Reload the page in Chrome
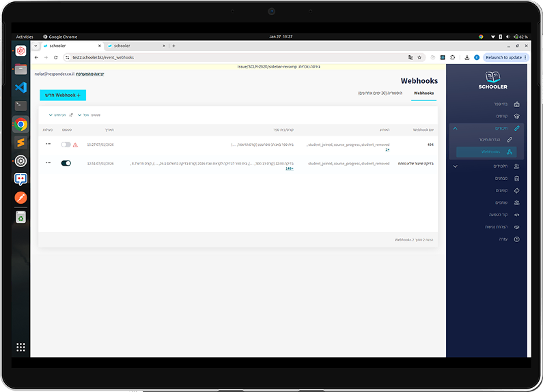The image size is (543, 392). (x=55, y=57)
